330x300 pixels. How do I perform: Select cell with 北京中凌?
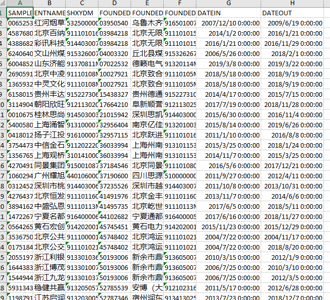pos(49,74)
